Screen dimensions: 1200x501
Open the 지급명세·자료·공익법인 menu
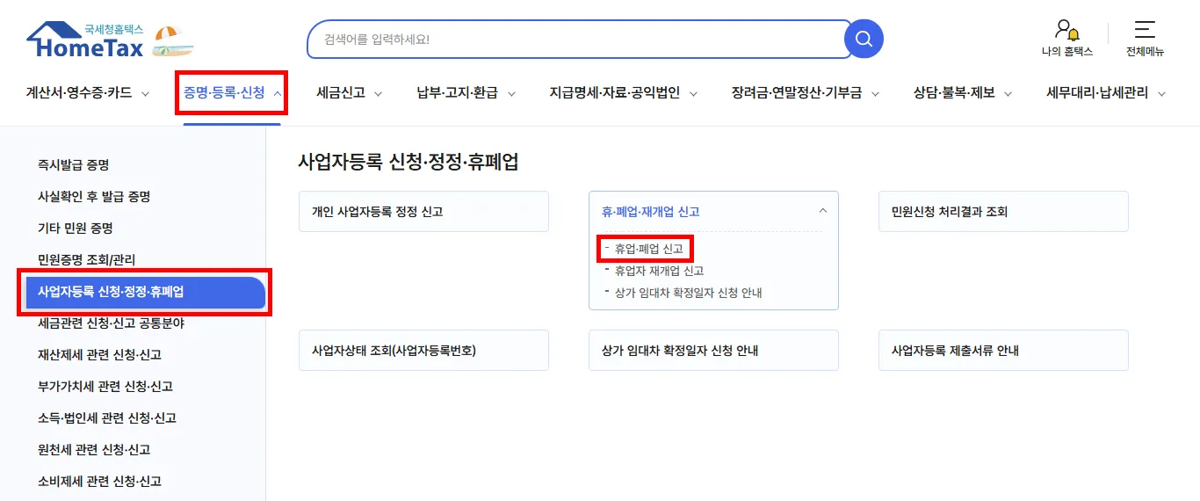click(x=623, y=92)
